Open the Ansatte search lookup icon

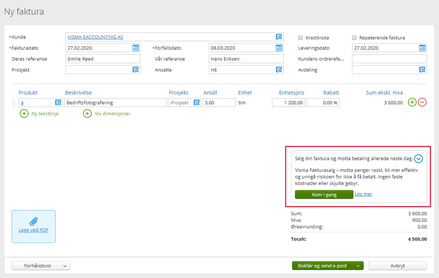(x=279, y=70)
